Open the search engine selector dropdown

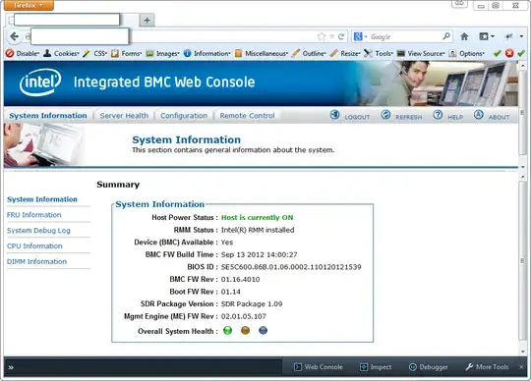pos(360,36)
